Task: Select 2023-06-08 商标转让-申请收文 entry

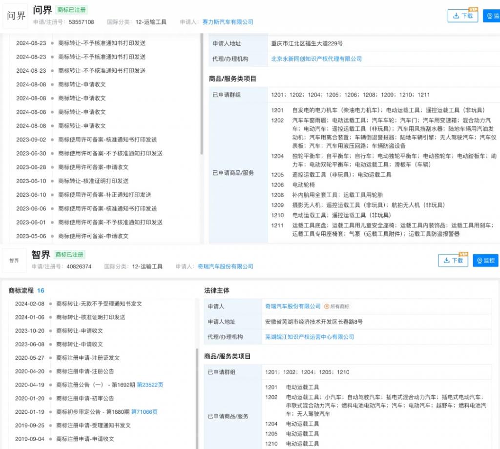Action: pos(59,344)
